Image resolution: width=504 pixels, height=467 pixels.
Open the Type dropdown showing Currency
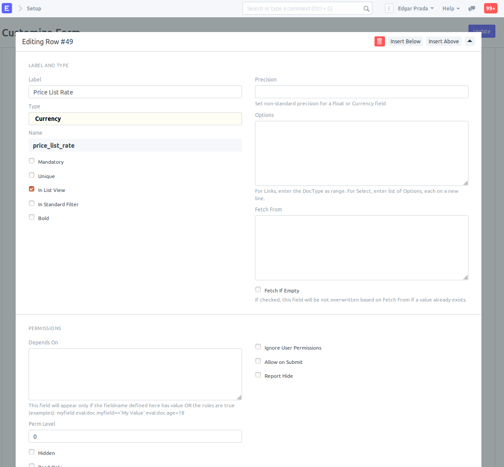[x=135, y=119]
